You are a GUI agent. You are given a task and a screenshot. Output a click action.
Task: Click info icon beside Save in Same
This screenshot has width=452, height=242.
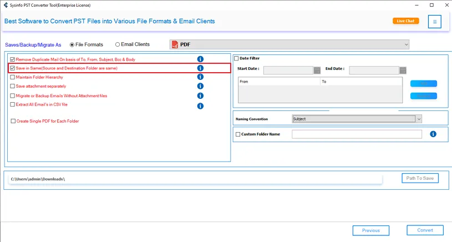[200, 68]
